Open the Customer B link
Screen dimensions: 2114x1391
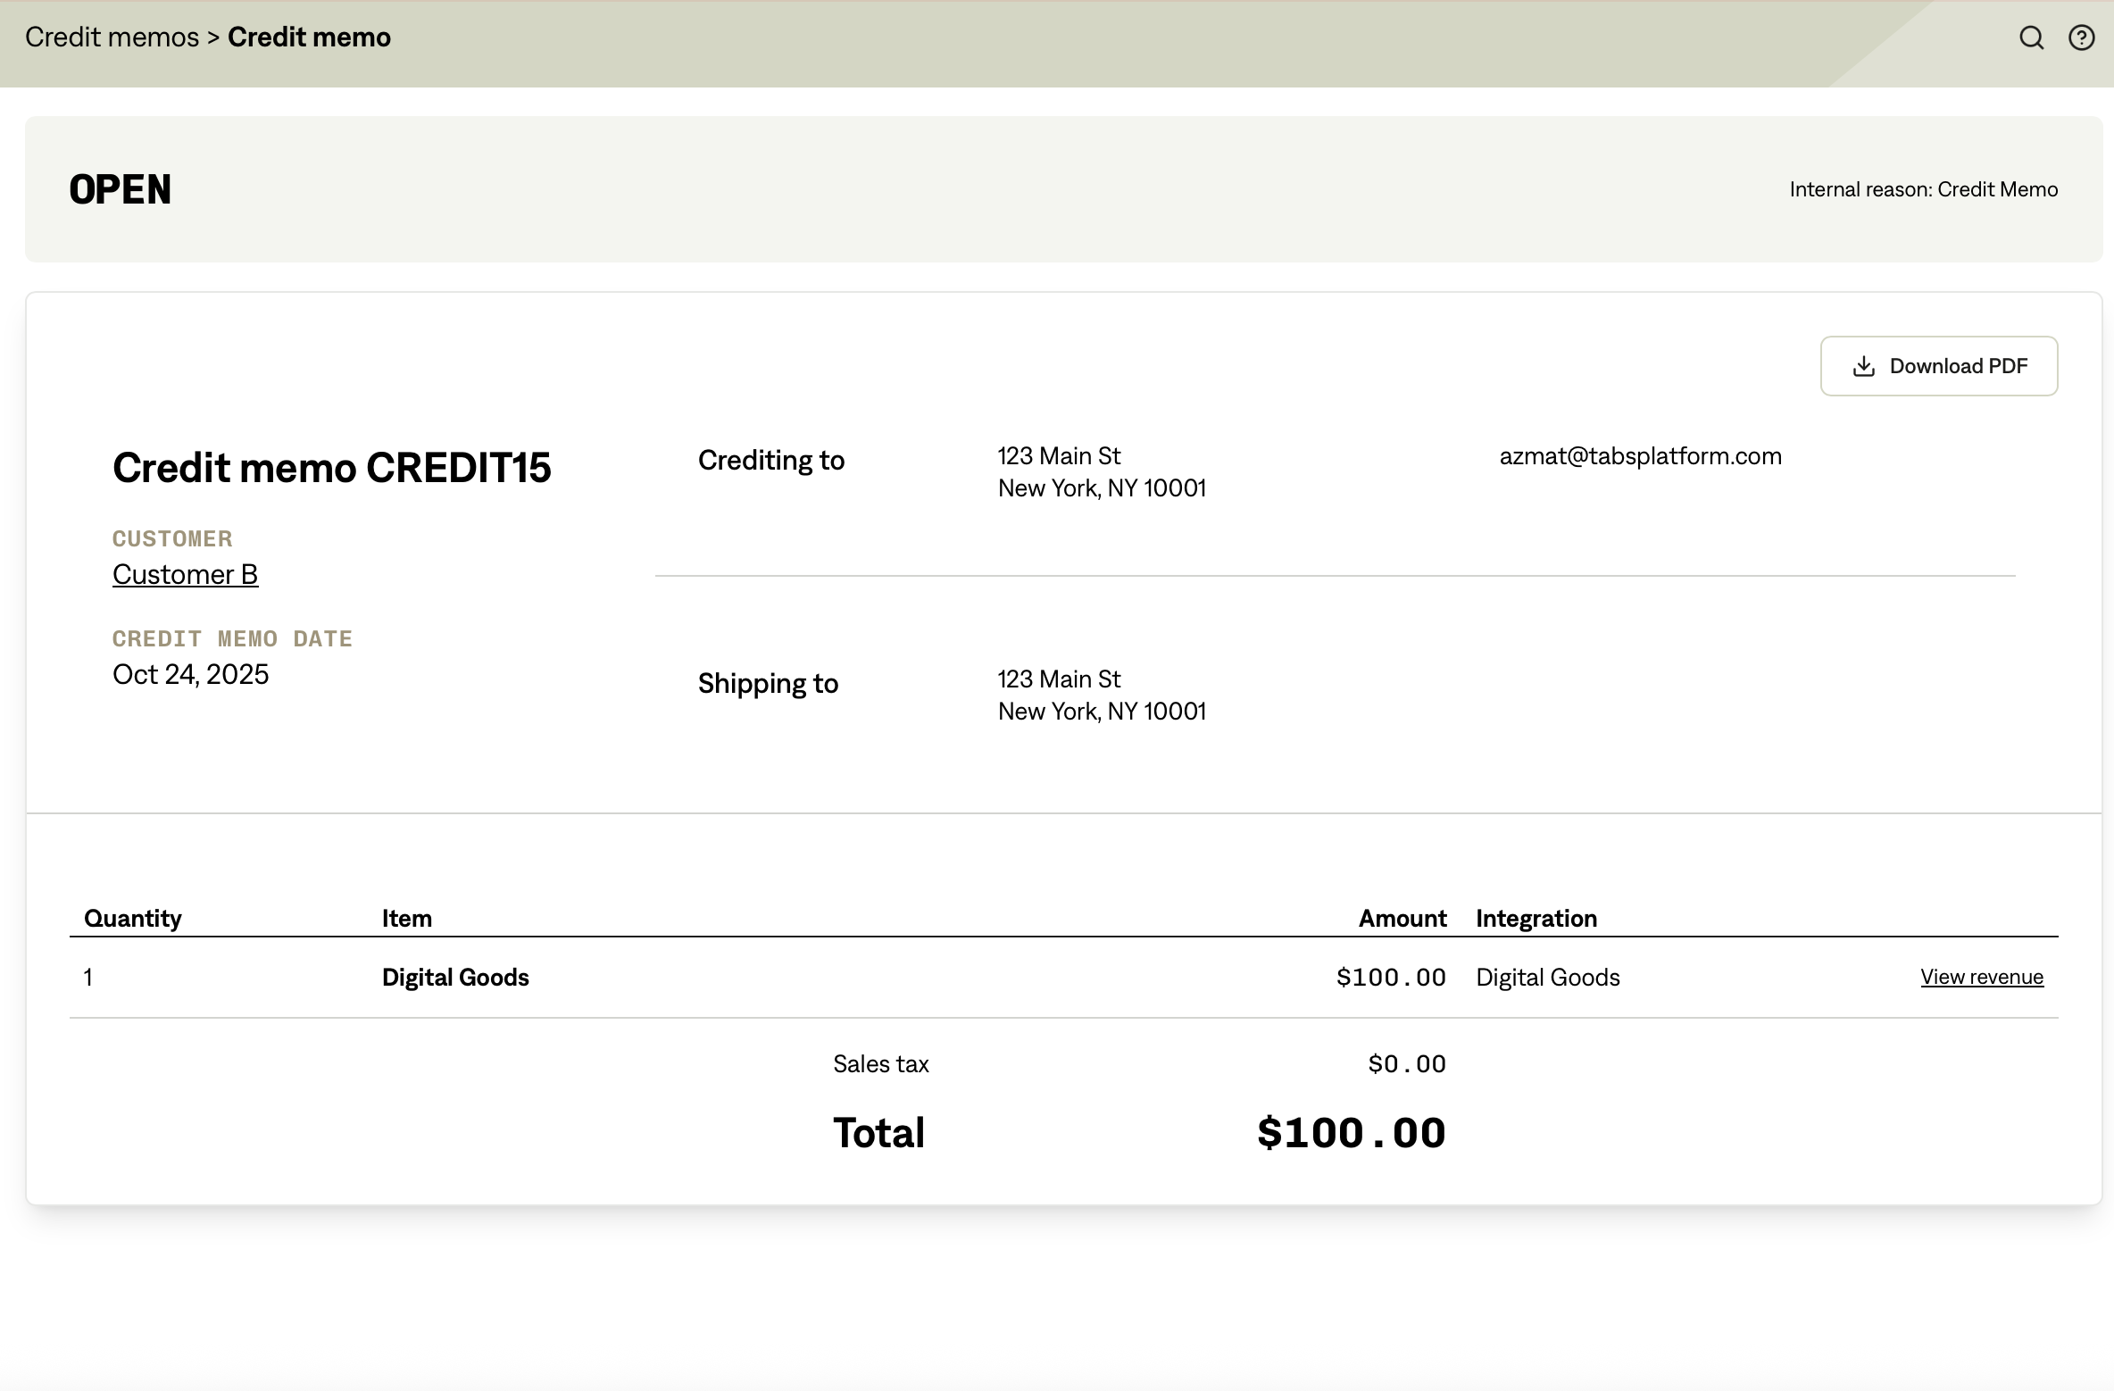185,574
